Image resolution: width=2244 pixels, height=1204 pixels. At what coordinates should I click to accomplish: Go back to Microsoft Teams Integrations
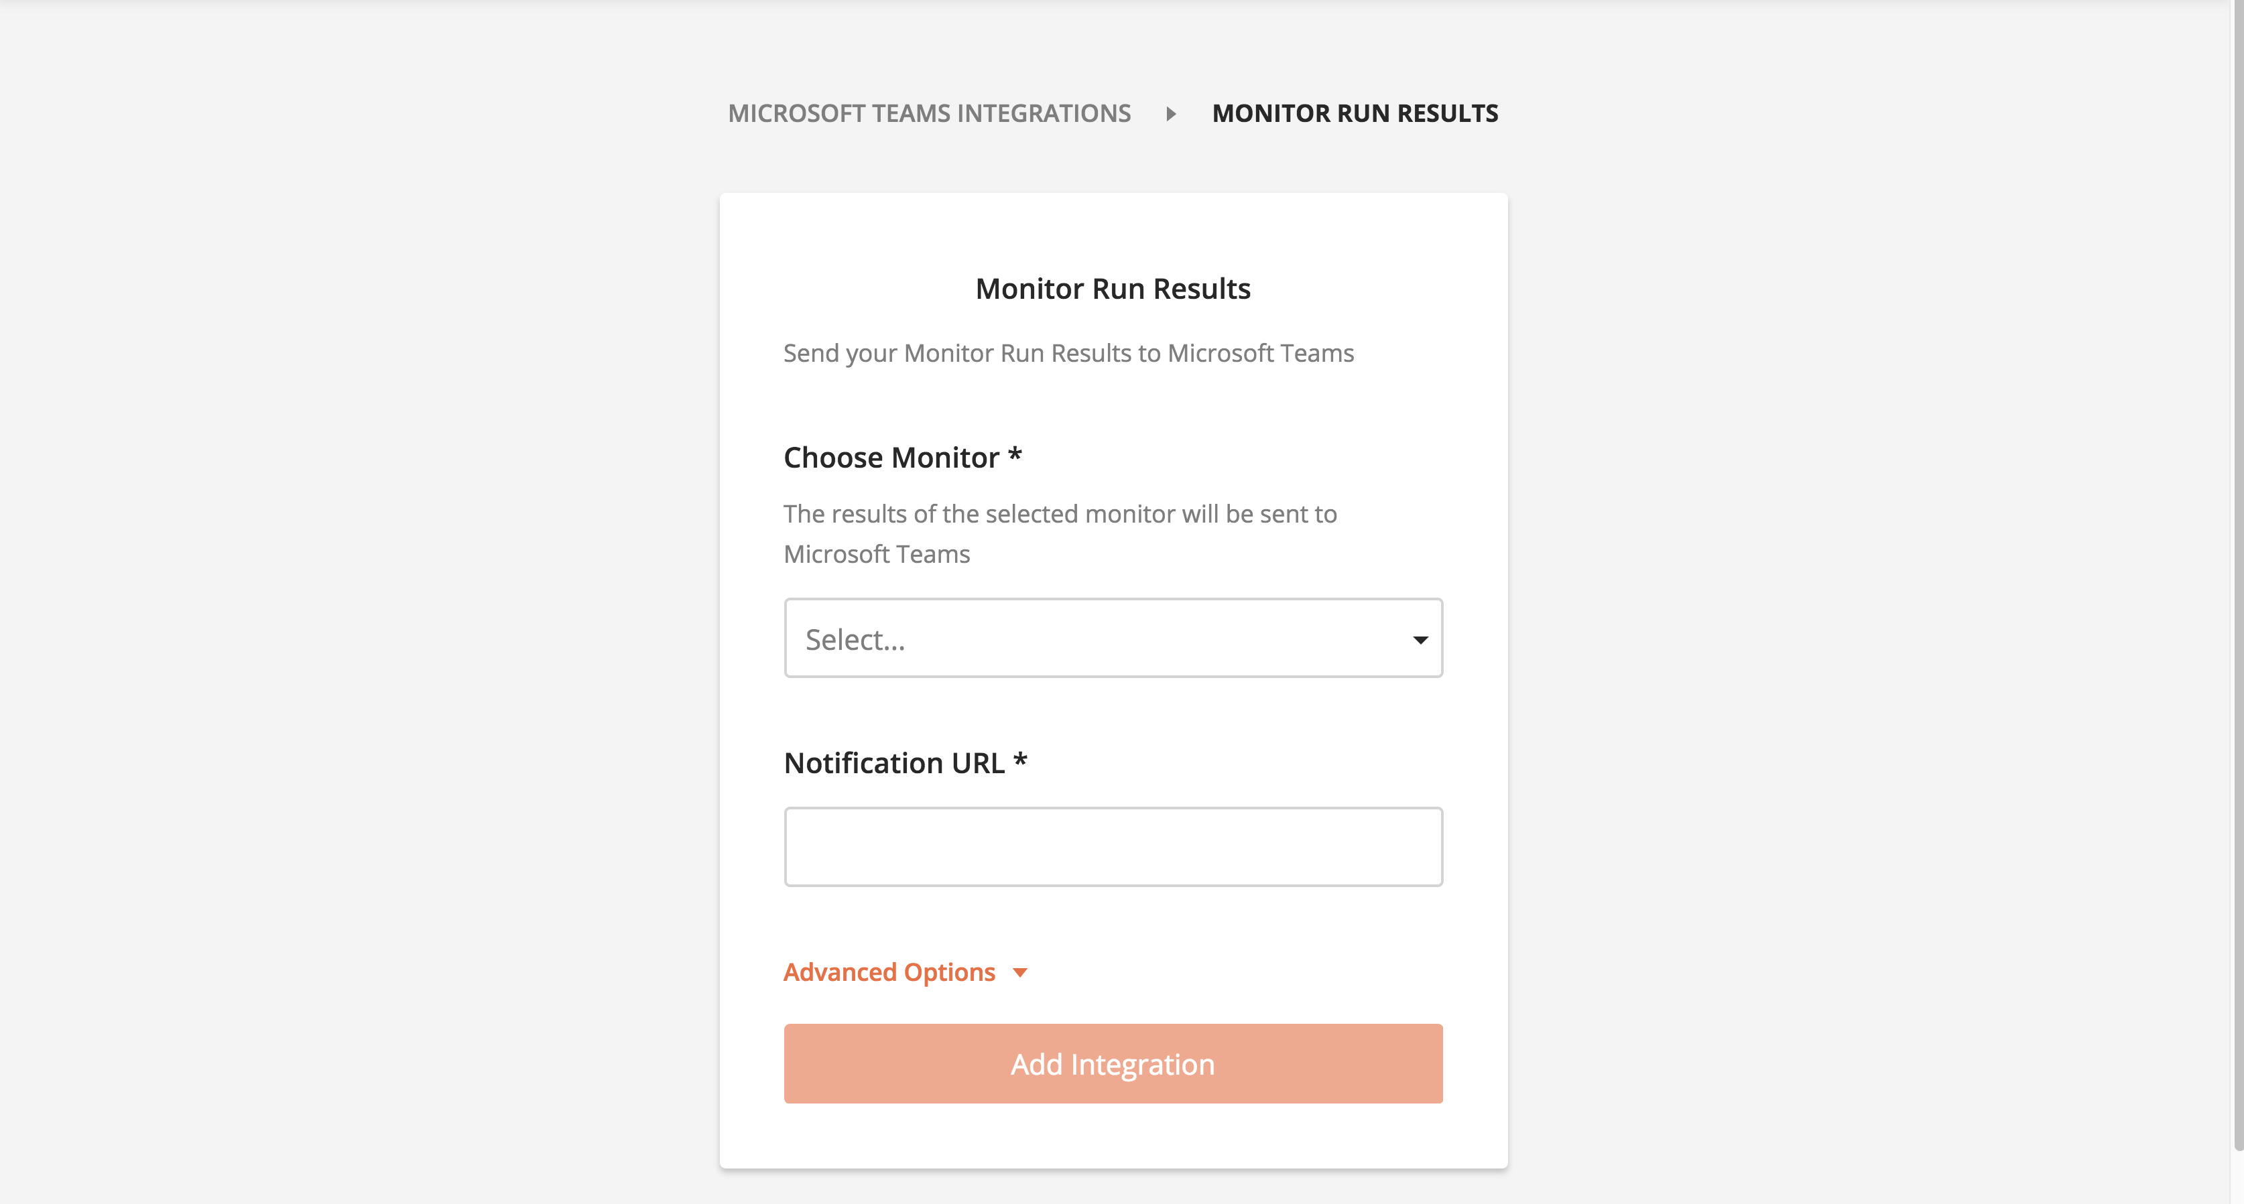click(x=930, y=113)
